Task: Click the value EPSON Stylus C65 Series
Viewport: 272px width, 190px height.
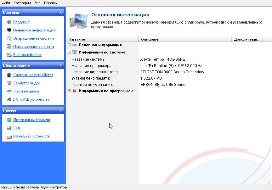Action: 163,85
